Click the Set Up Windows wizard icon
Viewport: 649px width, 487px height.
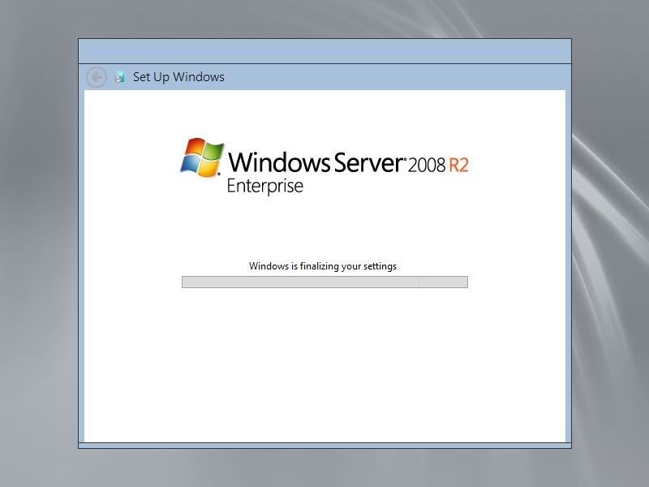click(x=120, y=76)
